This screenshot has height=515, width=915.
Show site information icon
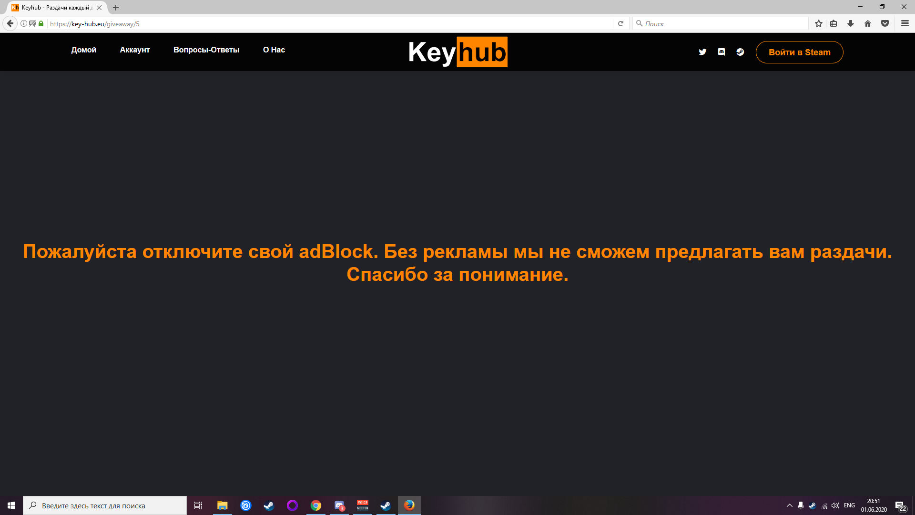[x=23, y=23]
